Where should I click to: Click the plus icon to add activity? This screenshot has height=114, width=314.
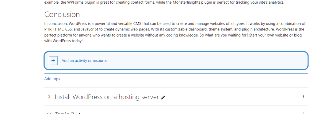(x=53, y=60)
